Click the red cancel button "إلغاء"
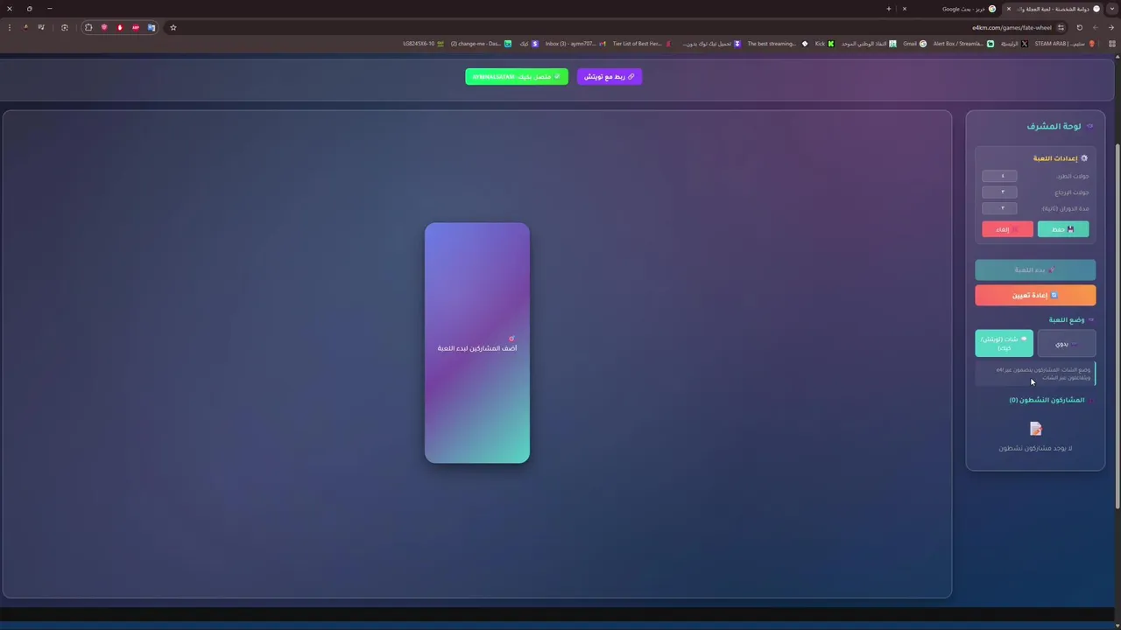Screen dimensions: 1121x630 (x=1007, y=229)
